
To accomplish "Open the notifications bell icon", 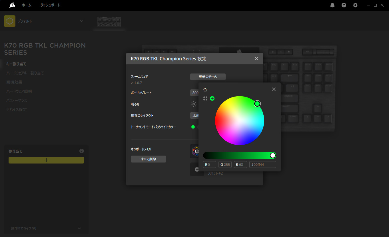I will pyautogui.click(x=332, y=5).
